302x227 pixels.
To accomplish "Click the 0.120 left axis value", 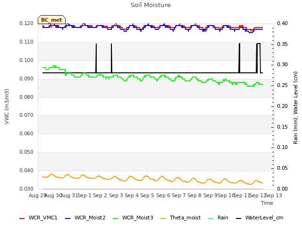I will pyautogui.click(x=26, y=24).
